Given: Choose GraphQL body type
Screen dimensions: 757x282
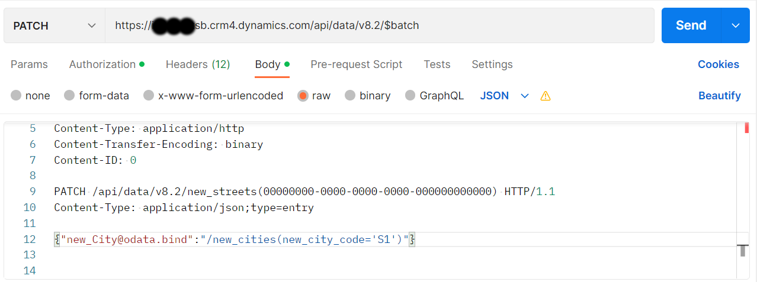Looking at the screenshot, I should click(x=410, y=96).
